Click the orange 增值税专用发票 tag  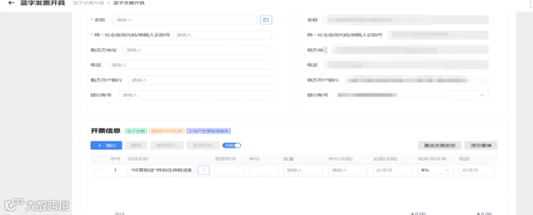(x=167, y=131)
